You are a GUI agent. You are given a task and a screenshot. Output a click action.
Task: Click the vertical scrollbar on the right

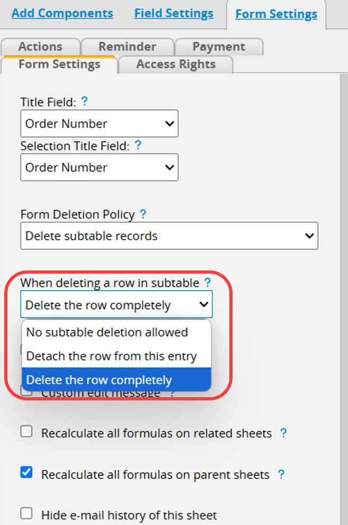344,299
